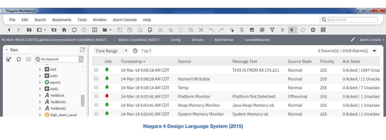Open the folder icon dropdown arrow in toolbar
Viewport: 386px width, 140px height.
click(x=111, y=30)
